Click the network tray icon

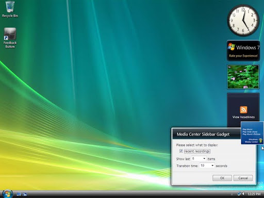tap(239, 194)
